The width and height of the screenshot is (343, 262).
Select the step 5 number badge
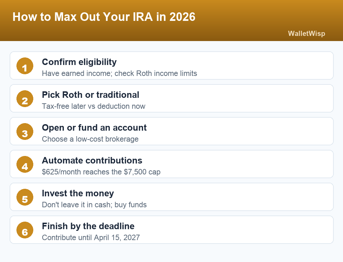(25, 197)
